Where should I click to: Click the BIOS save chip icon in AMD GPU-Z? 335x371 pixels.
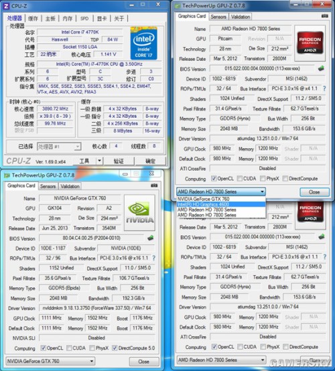321,68
